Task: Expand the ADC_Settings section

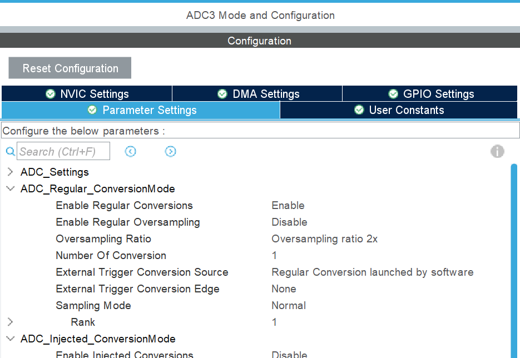Action: 10,172
